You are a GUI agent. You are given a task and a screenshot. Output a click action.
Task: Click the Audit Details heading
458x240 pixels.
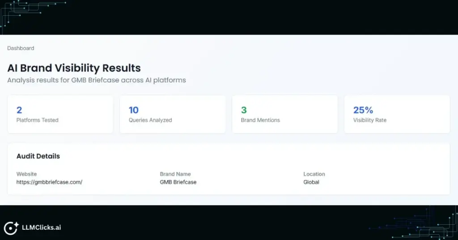38,156
